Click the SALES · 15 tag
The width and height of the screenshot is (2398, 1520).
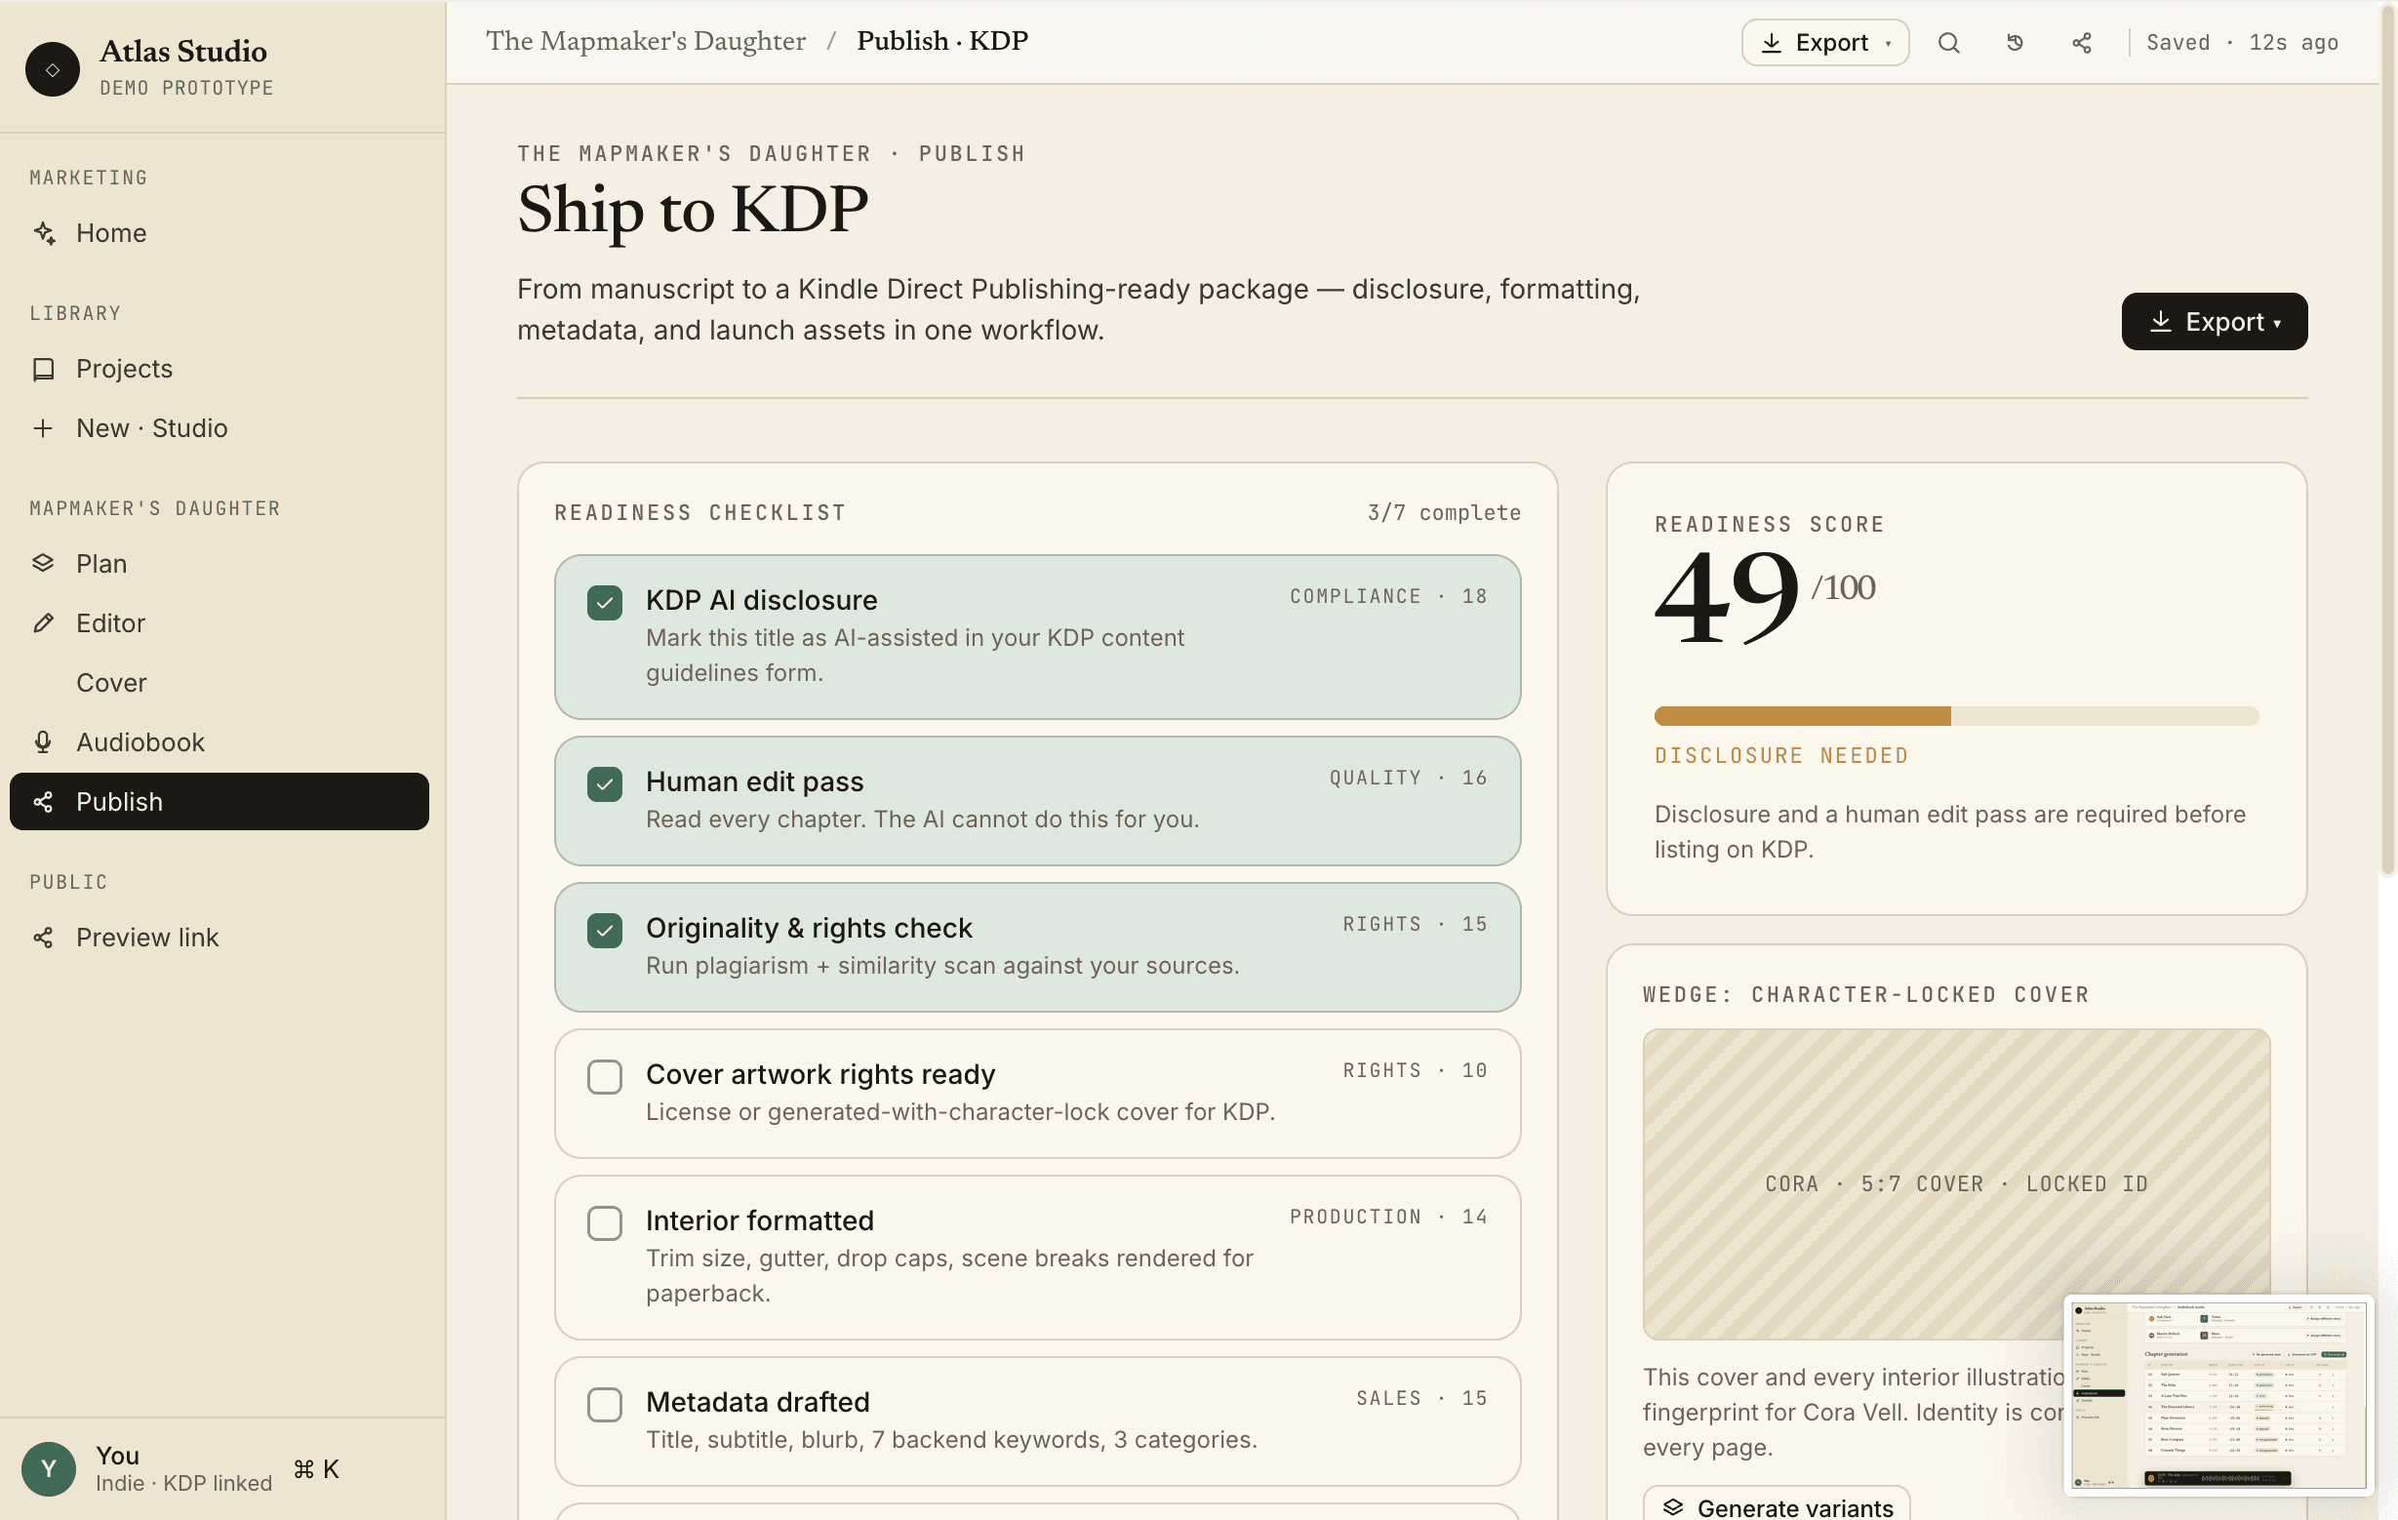(x=1421, y=1398)
